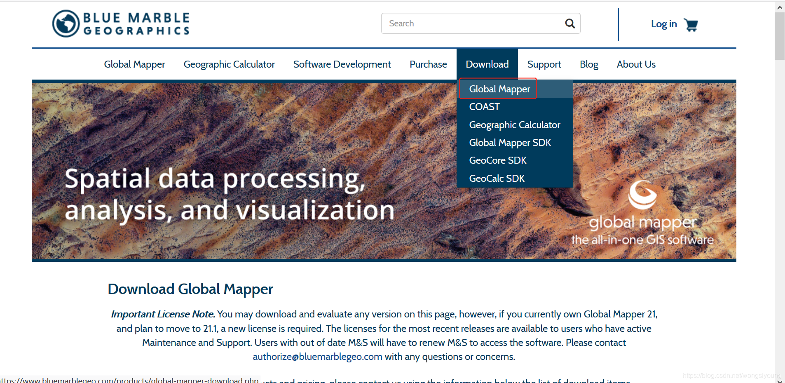Open Software Development section
This screenshot has height=383, width=785.
tap(342, 64)
